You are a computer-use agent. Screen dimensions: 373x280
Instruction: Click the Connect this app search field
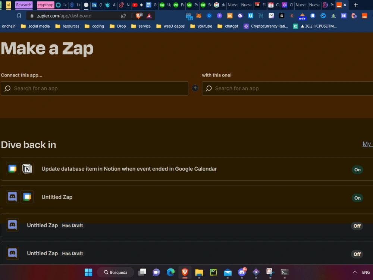(x=94, y=88)
